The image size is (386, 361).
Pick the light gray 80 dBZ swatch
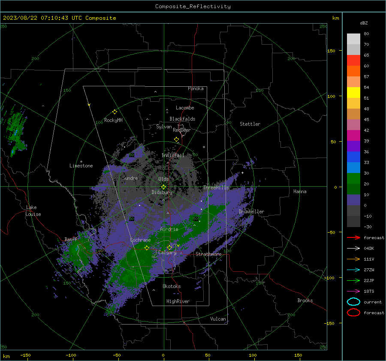pyautogui.click(x=353, y=39)
